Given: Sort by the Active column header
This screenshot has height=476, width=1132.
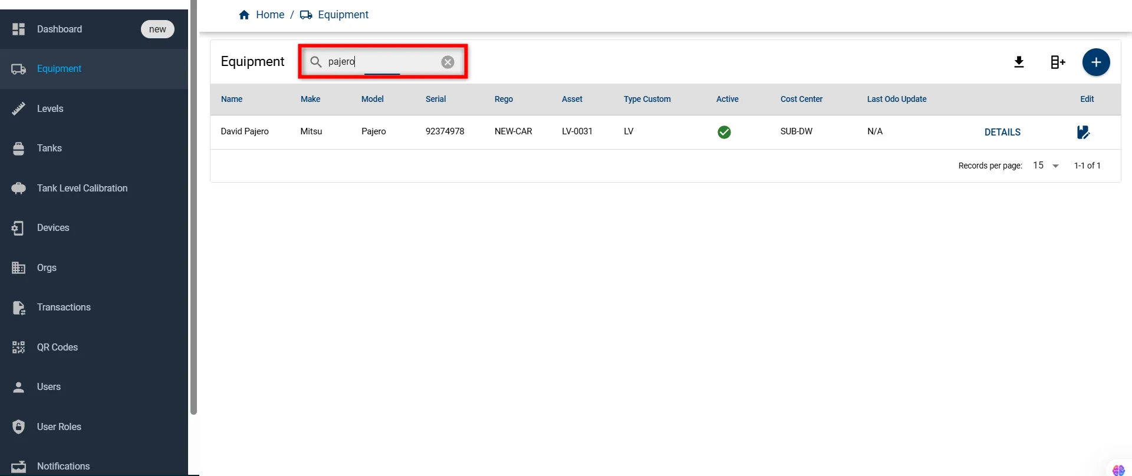Looking at the screenshot, I should click(727, 99).
